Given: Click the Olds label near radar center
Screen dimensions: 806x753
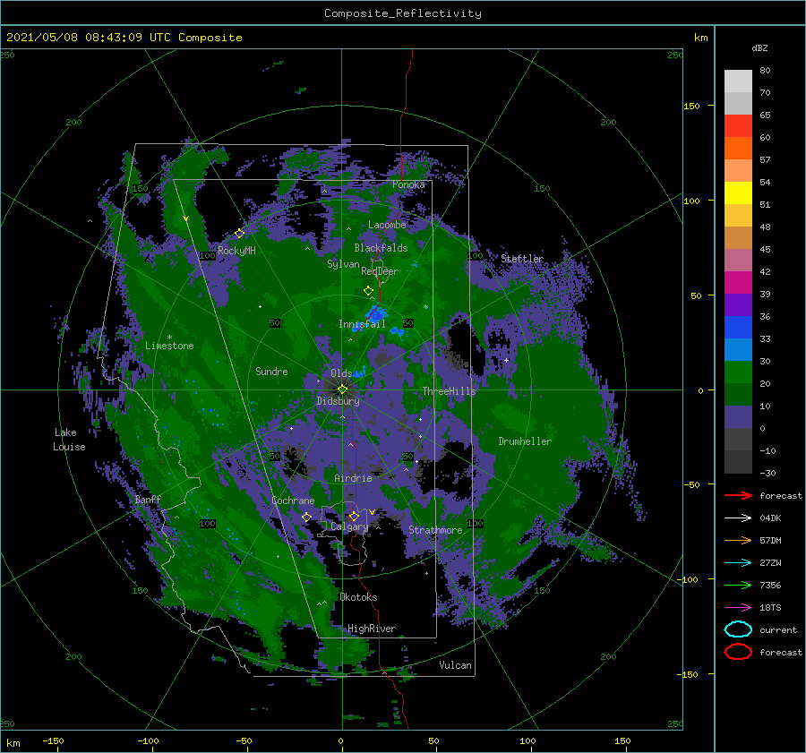Looking at the screenshot, I should [x=341, y=373].
